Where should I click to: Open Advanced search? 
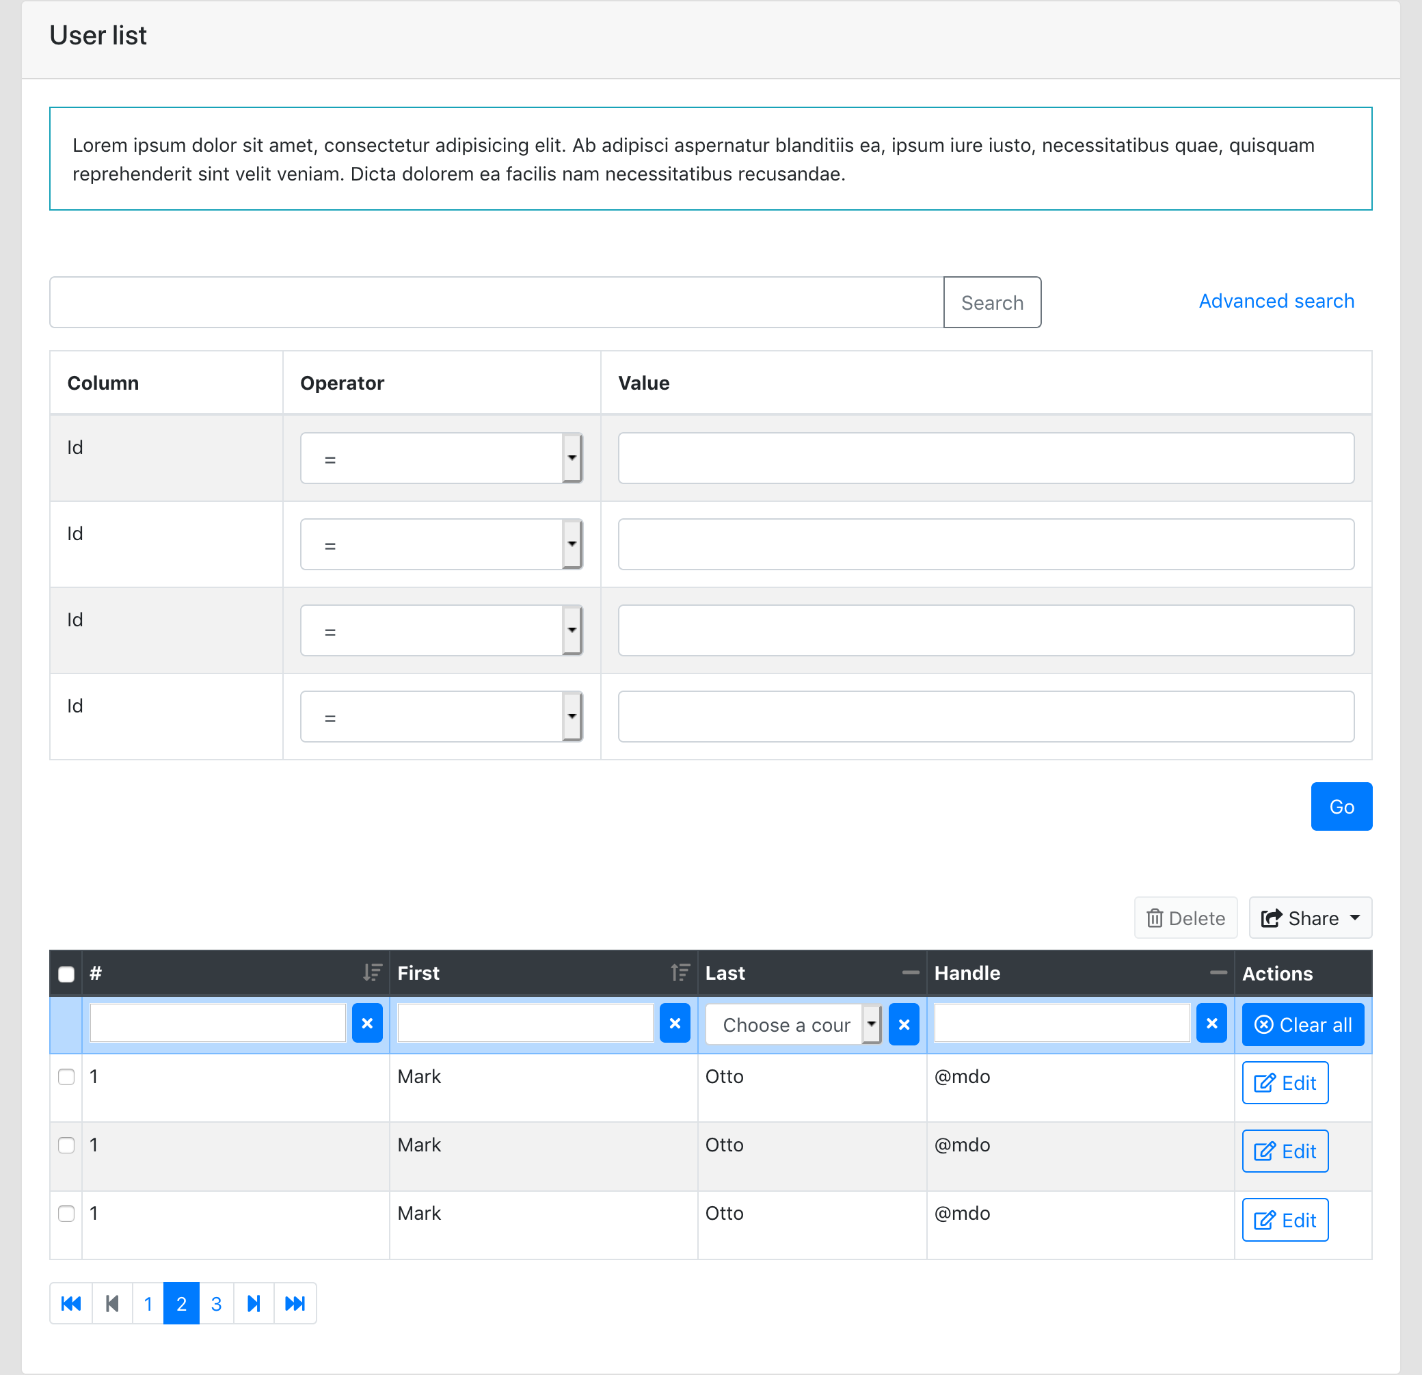pyautogui.click(x=1276, y=300)
